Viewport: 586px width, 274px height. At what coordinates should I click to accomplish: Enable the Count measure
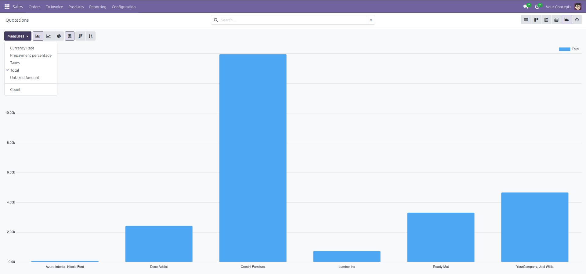click(x=15, y=90)
